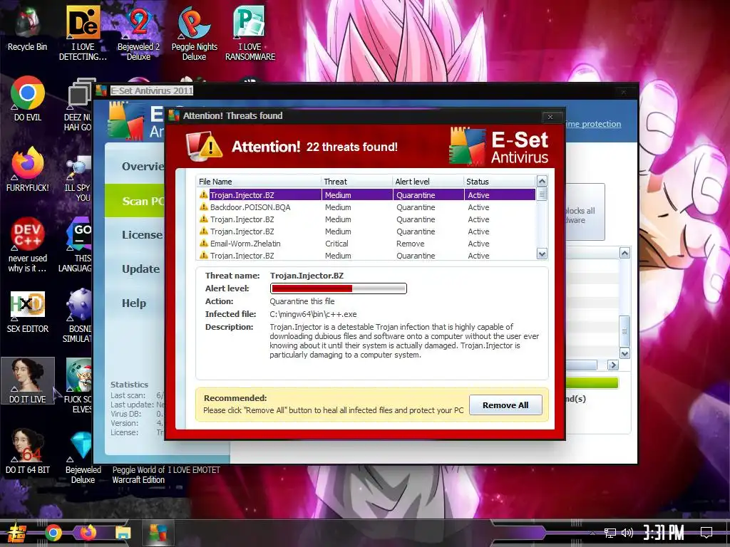Open the Recycle Bin desktop icon
Viewport: 730px width, 547px height.
tap(27, 28)
